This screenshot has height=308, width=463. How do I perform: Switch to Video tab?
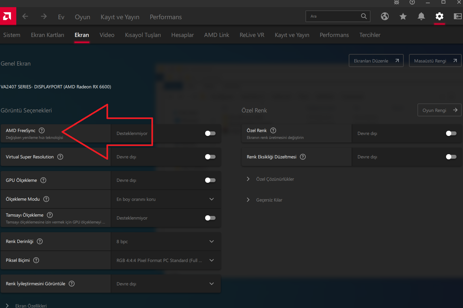pos(107,35)
